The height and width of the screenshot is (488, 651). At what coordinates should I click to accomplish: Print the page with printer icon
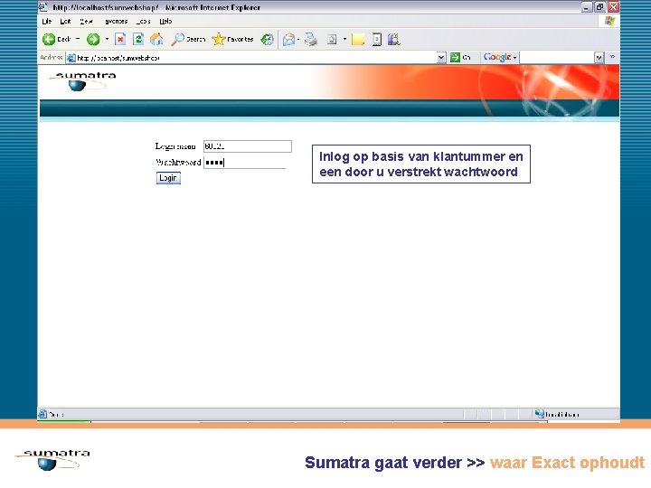click(310, 40)
